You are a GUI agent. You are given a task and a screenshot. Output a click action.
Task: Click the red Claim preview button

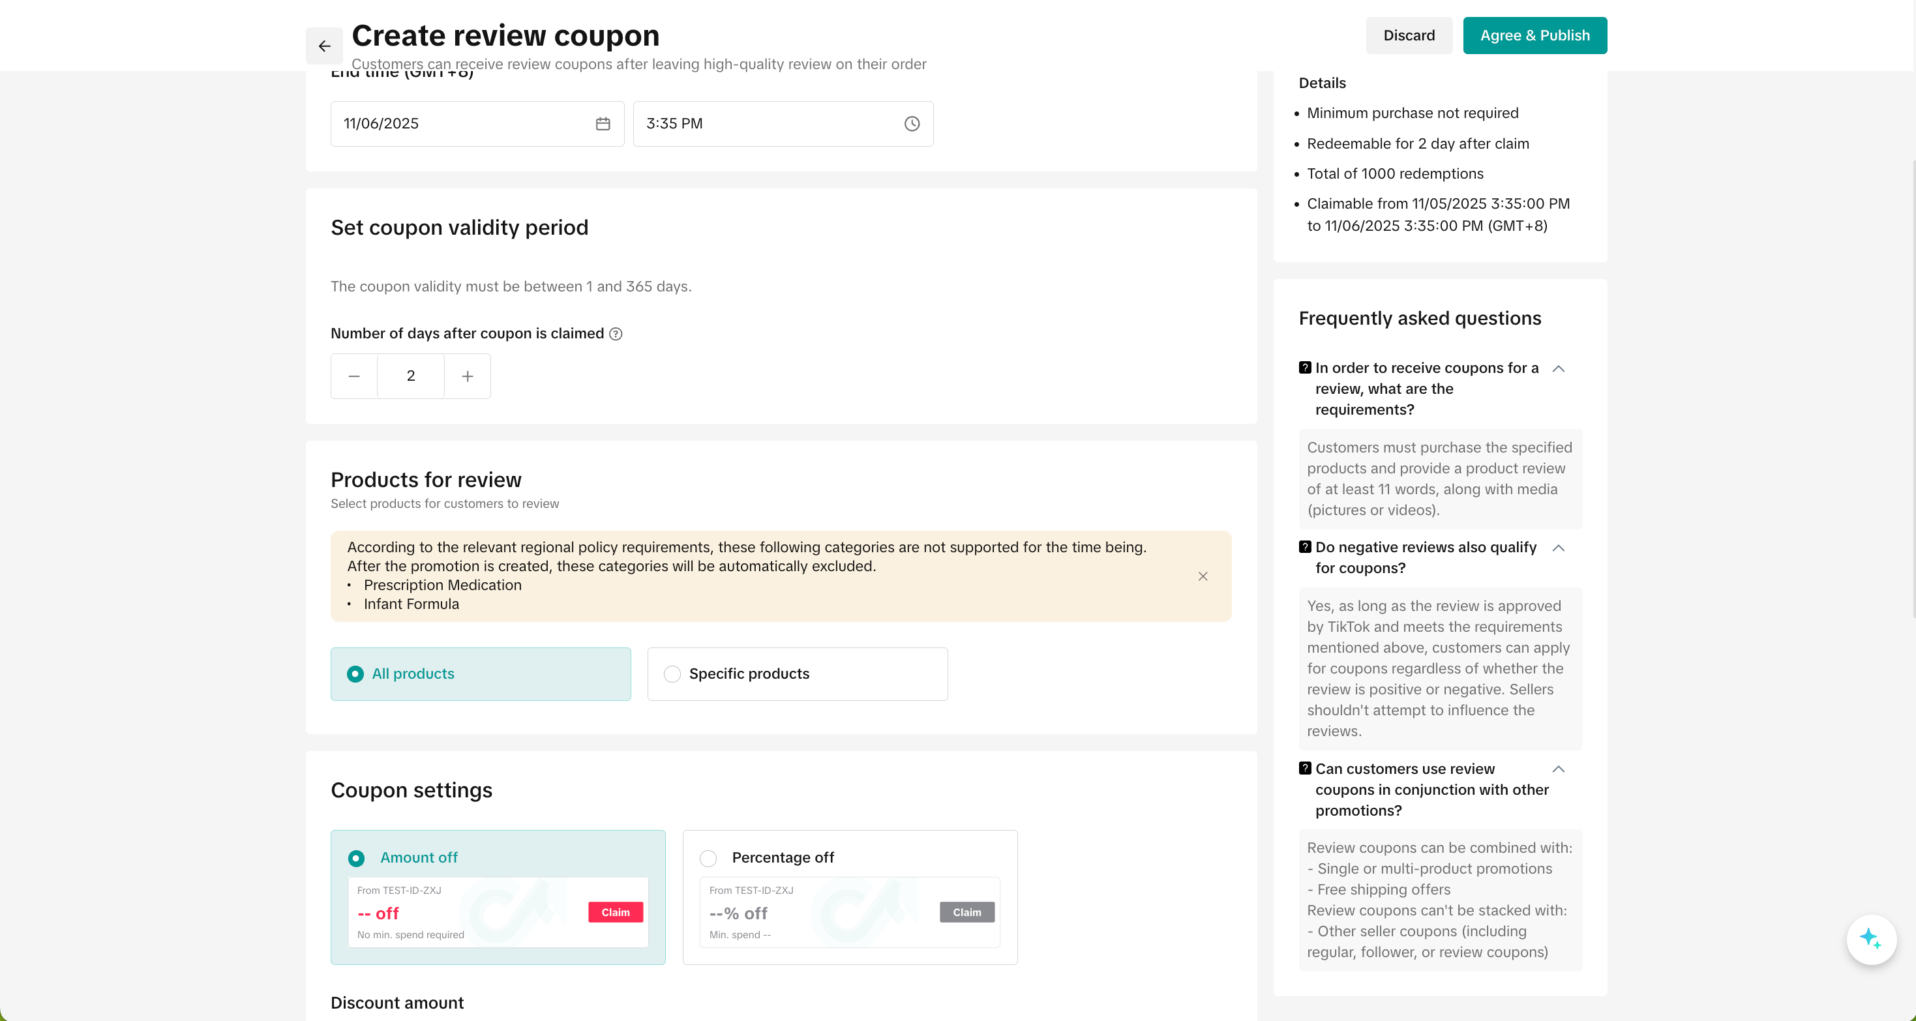[615, 912]
